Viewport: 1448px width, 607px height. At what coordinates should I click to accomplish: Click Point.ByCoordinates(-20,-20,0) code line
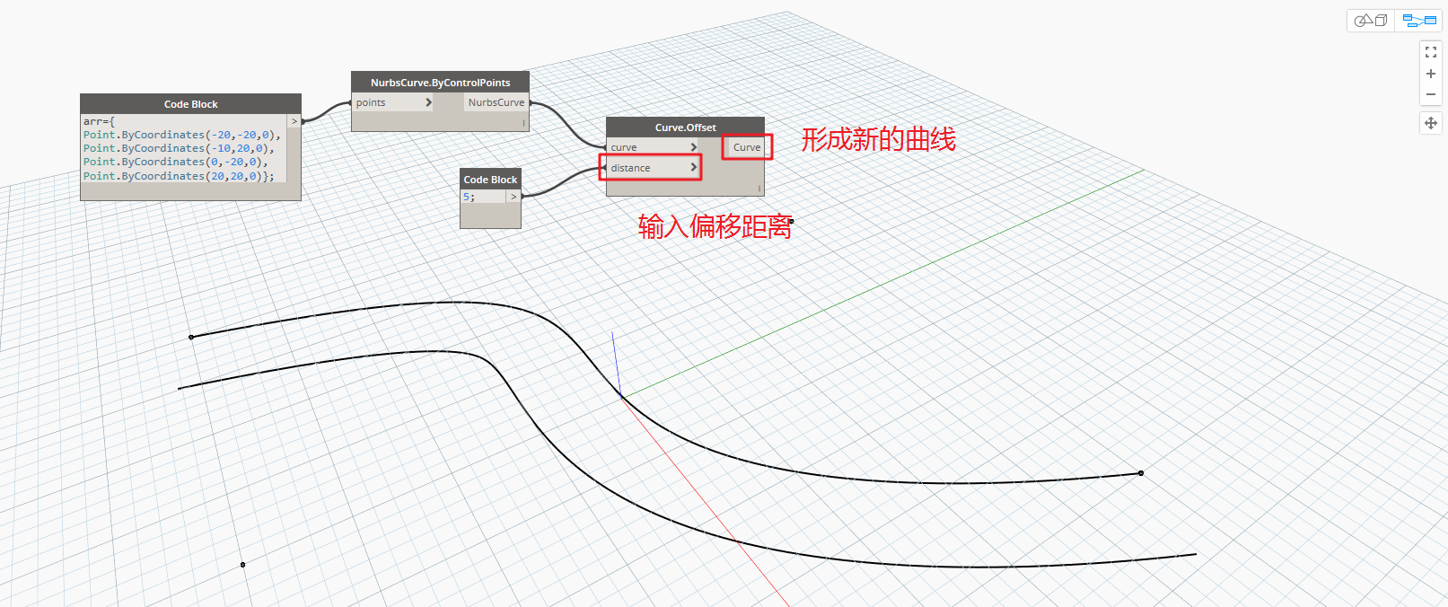181,135
